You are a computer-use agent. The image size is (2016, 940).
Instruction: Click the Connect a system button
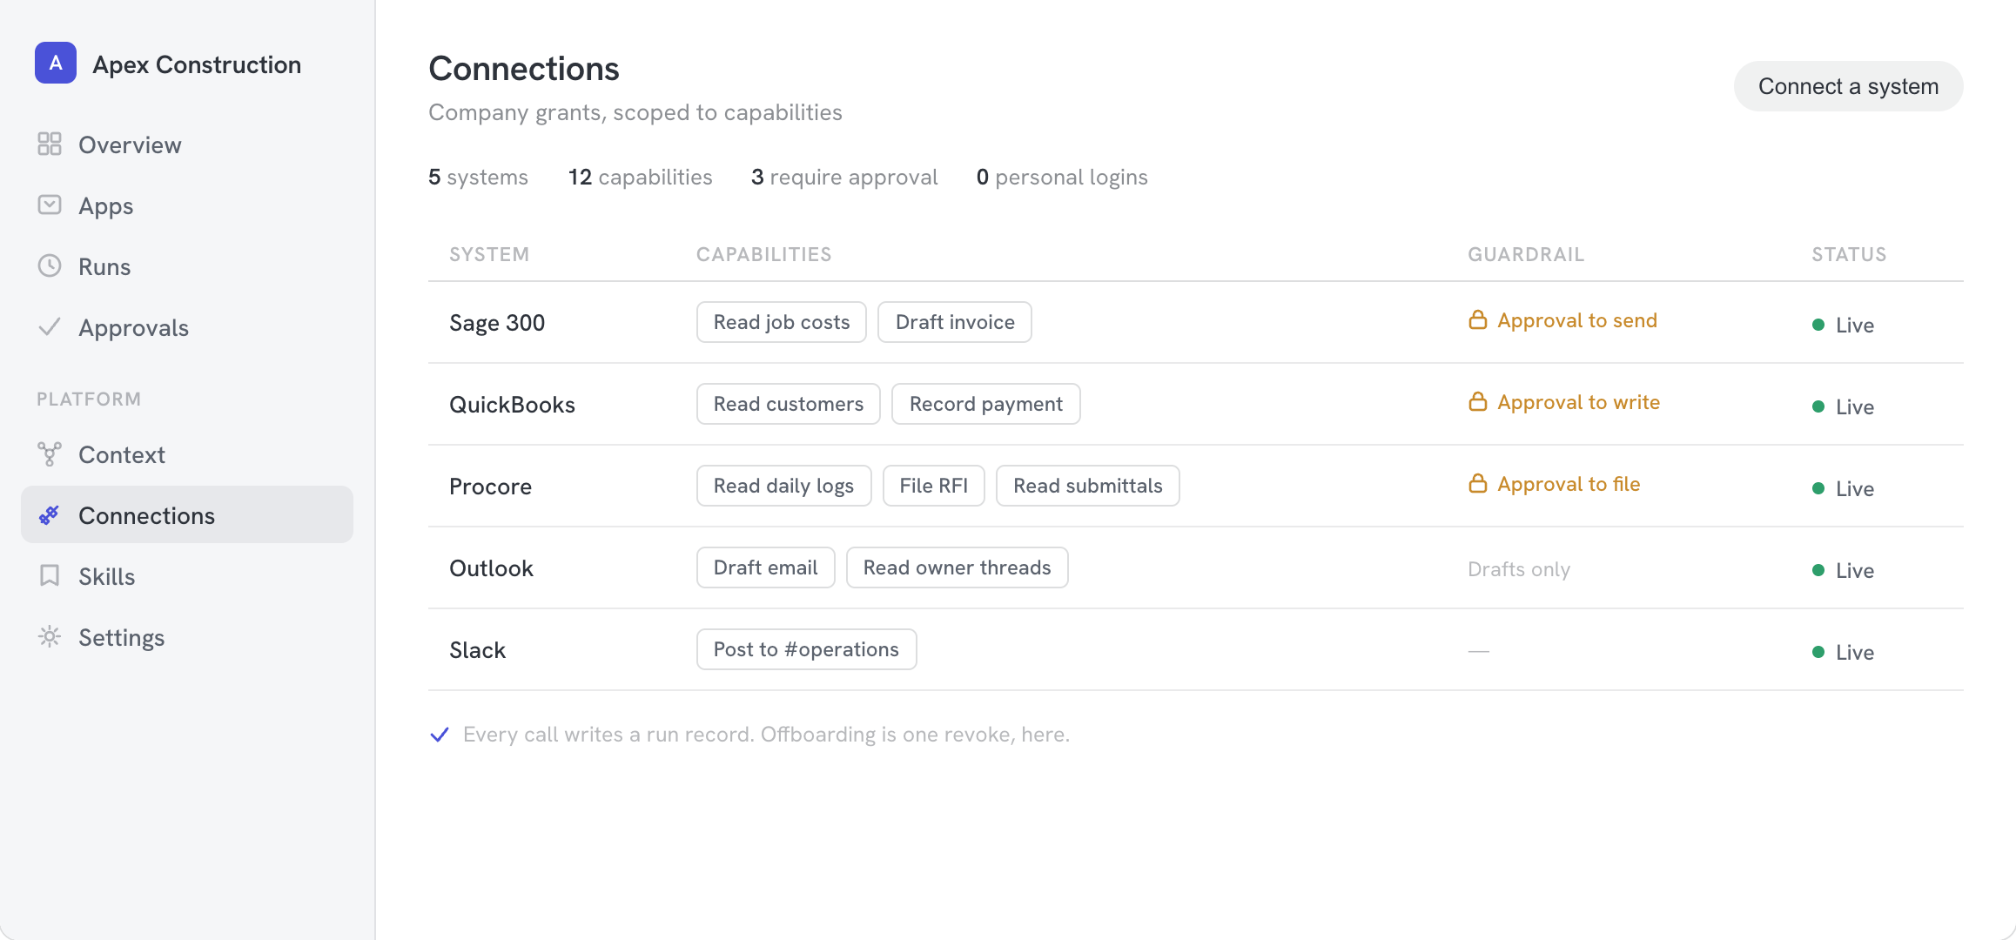(1848, 86)
